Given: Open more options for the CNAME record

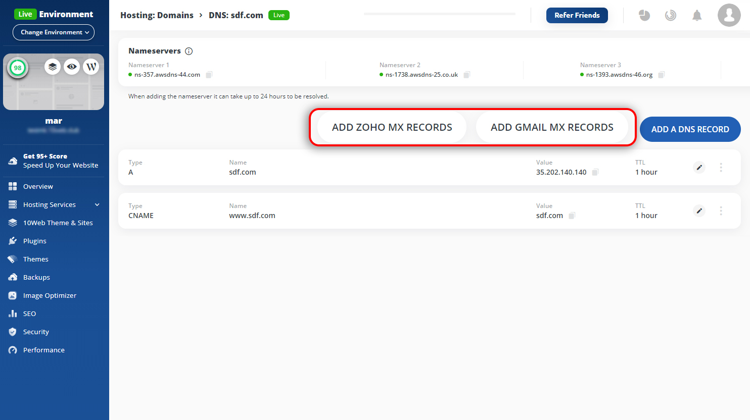Looking at the screenshot, I should pos(721,211).
